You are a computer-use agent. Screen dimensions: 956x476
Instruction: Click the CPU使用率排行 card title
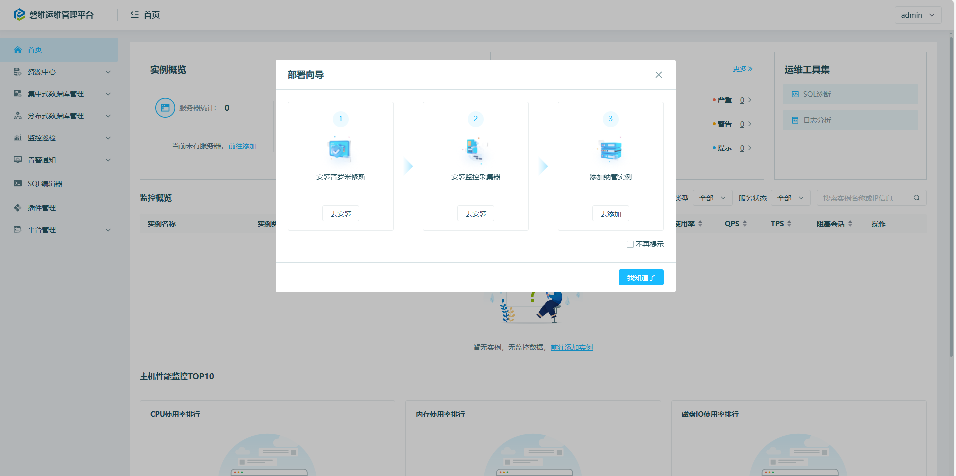(x=175, y=414)
